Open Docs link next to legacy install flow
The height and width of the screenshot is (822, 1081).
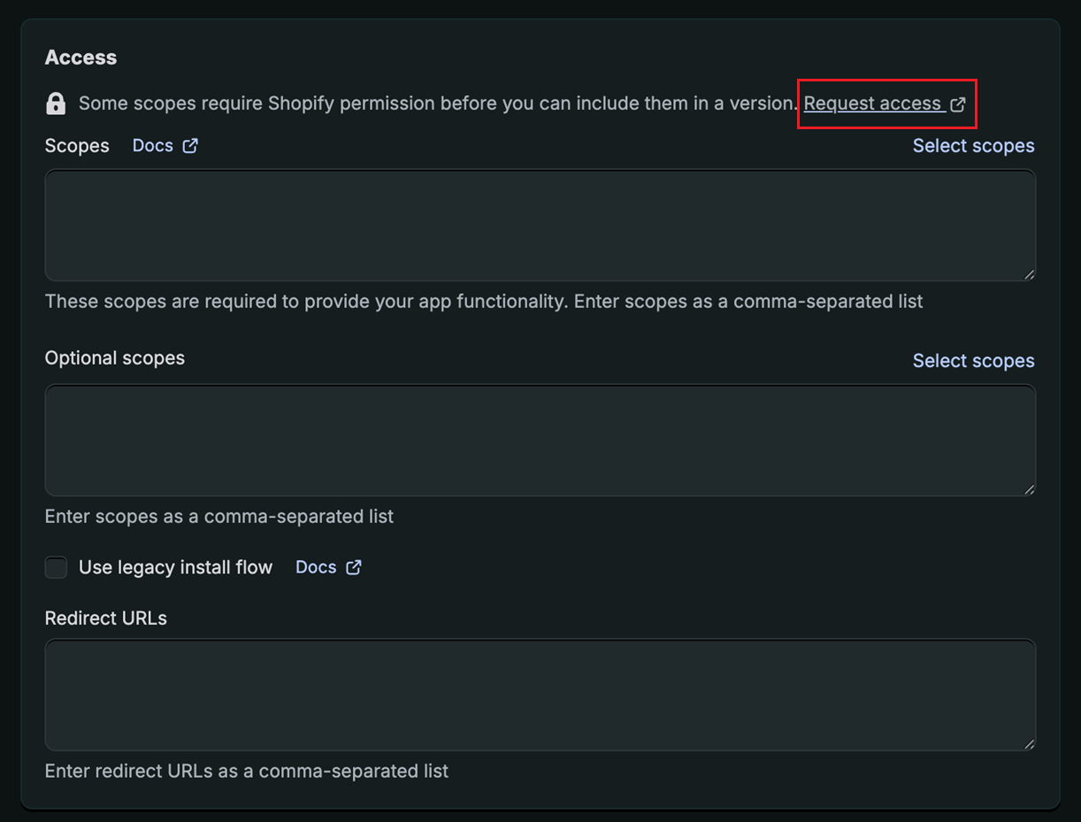point(316,567)
